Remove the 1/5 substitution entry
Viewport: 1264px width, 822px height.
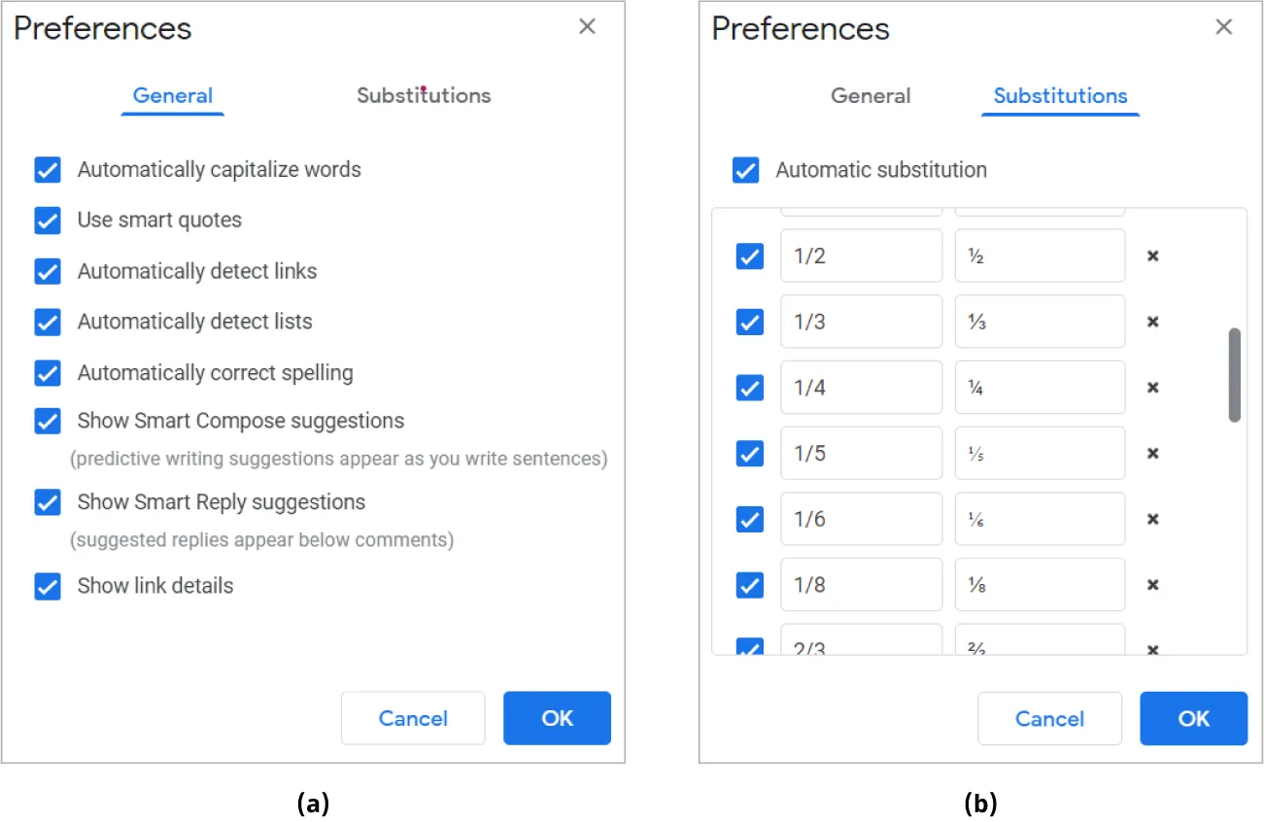[1152, 453]
